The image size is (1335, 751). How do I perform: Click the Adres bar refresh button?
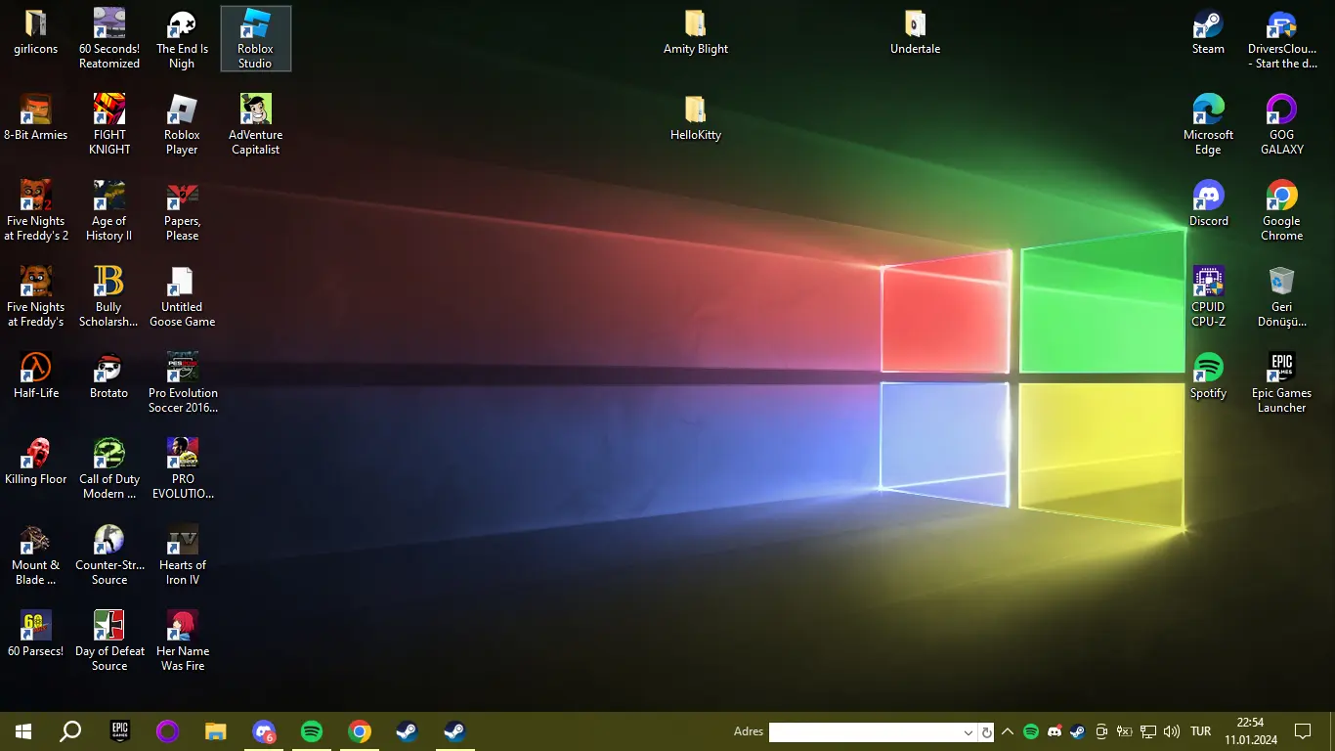[x=987, y=732]
